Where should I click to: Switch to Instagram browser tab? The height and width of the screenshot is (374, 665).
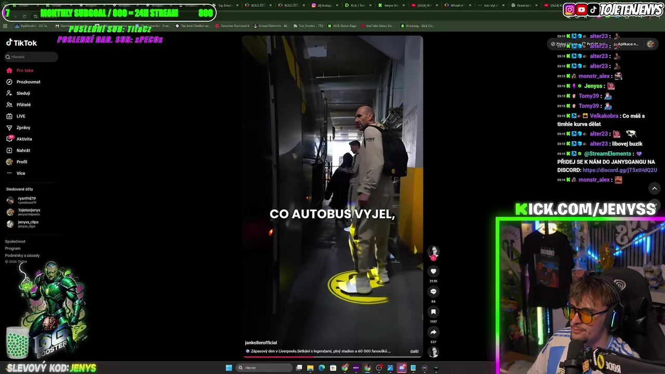tap(324, 5)
